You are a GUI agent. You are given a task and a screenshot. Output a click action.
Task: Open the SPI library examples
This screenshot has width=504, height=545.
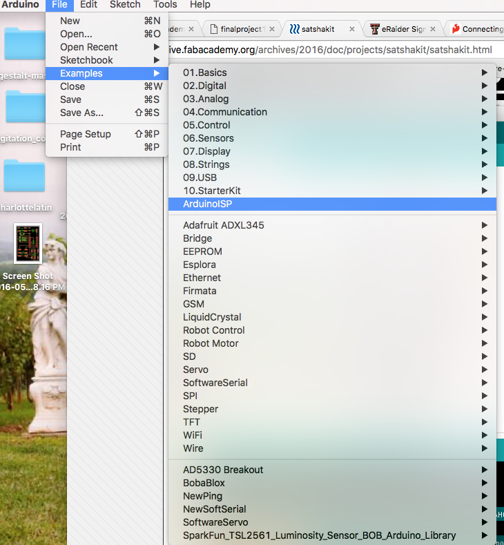click(x=332, y=396)
